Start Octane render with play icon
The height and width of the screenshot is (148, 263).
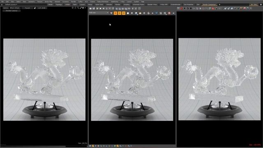185,8
